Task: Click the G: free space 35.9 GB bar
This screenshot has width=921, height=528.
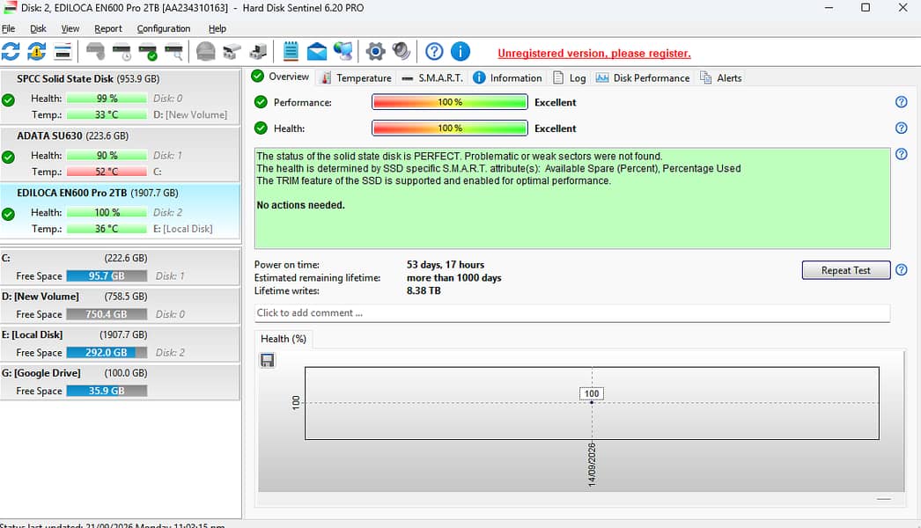Action: pyautogui.click(x=107, y=391)
